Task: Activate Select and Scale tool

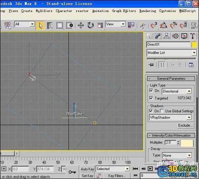Action: (x=100, y=25)
